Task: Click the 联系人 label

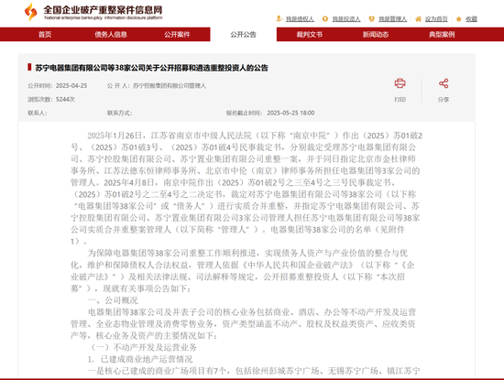Action: 38,113
